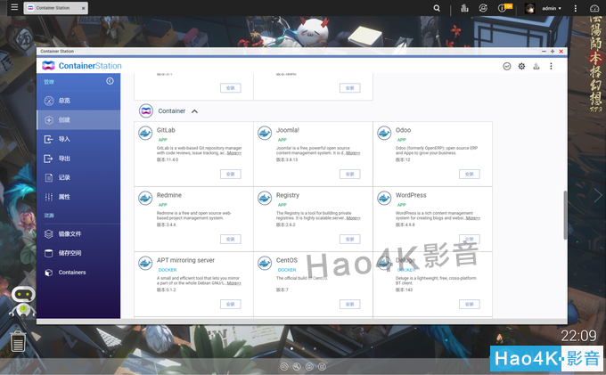Open More link in APT mirroring server description

pyautogui.click(x=234, y=283)
